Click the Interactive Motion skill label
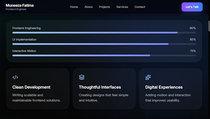Image resolution: width=210 pixels, height=119 pixels. pos(24,51)
